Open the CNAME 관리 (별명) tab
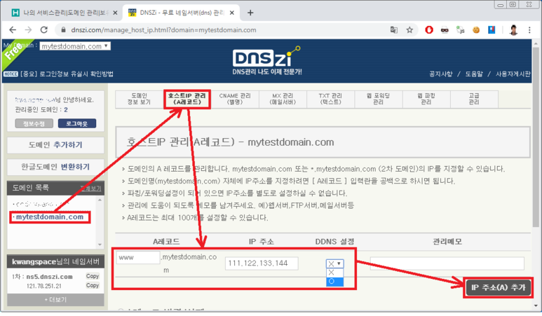 (x=235, y=99)
